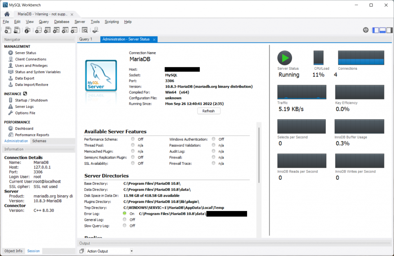Image resolution: width=394 pixels, height=256 pixels.
Task: Open the Scripting menu
Action: pyautogui.click(x=112, y=22)
